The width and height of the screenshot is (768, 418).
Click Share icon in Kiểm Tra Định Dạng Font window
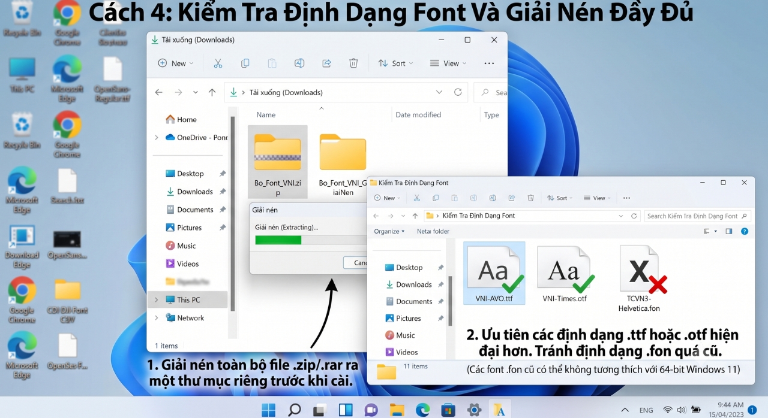pyautogui.click(x=512, y=198)
